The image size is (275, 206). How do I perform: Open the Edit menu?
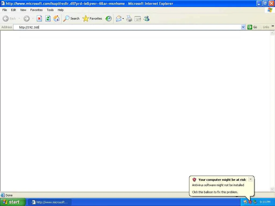point(13,10)
